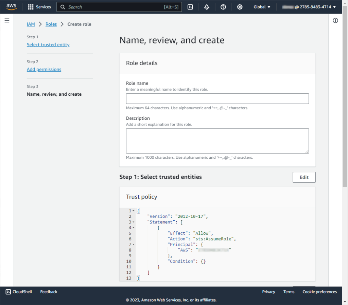348x305 pixels.
Task: Click the "2012-10-17" version value
Action: [190, 216]
